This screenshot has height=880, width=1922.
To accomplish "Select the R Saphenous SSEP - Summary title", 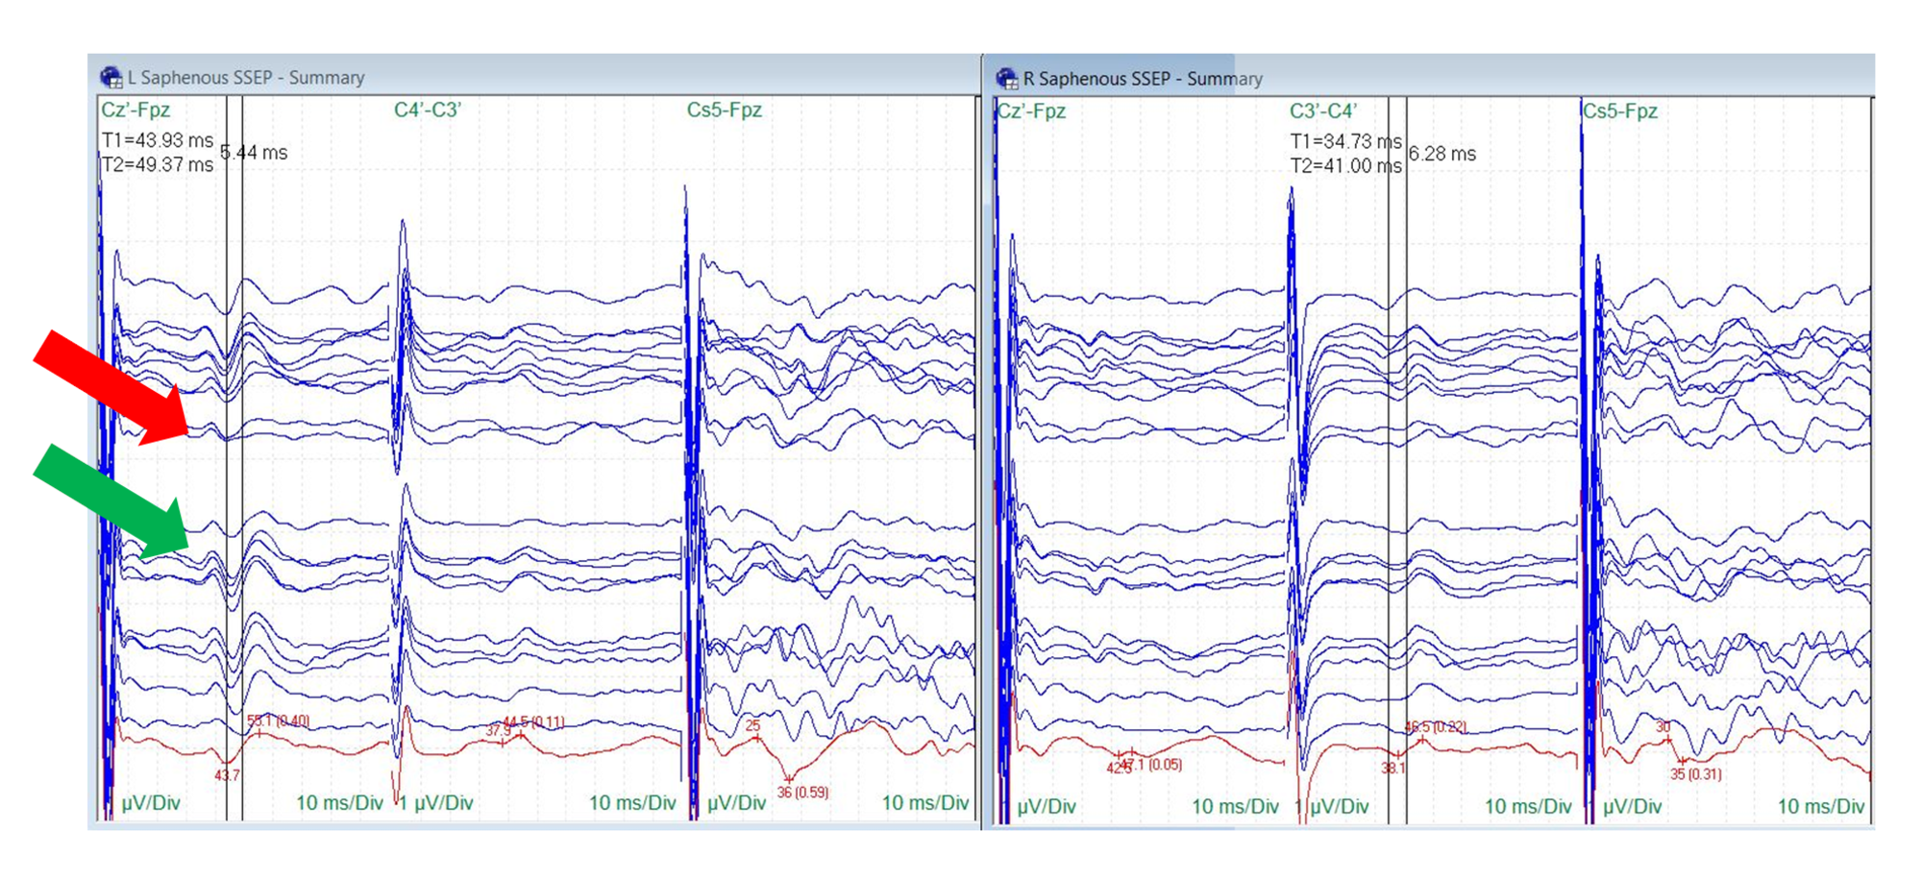I will pyautogui.click(x=1143, y=79).
